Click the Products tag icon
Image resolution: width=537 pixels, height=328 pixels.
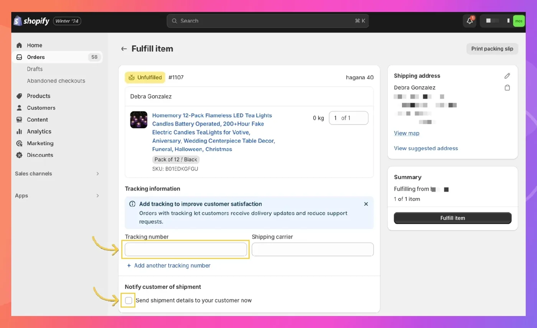point(19,96)
